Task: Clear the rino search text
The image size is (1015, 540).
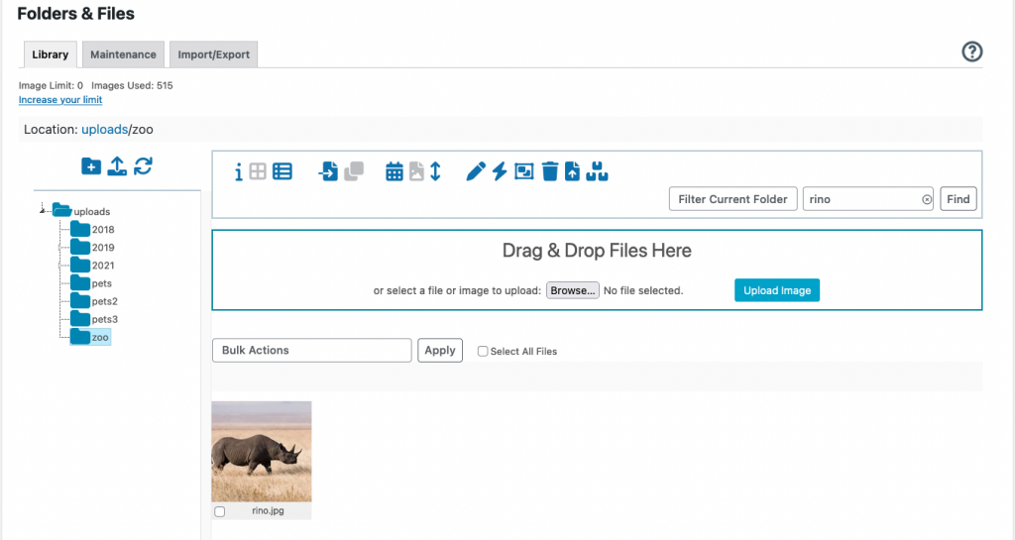Action: (x=927, y=200)
